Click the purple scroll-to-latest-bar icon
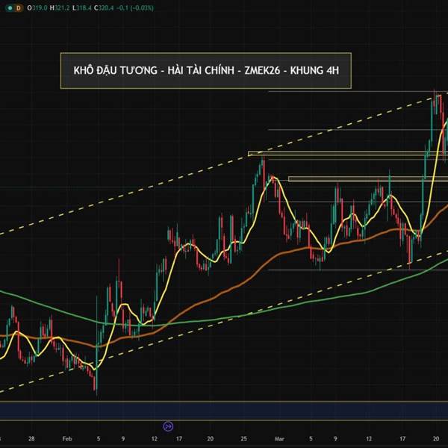Image resolution: width=448 pixels, height=448 pixels. (x=168, y=426)
